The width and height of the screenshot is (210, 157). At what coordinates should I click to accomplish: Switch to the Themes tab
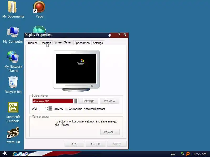(x=32, y=43)
